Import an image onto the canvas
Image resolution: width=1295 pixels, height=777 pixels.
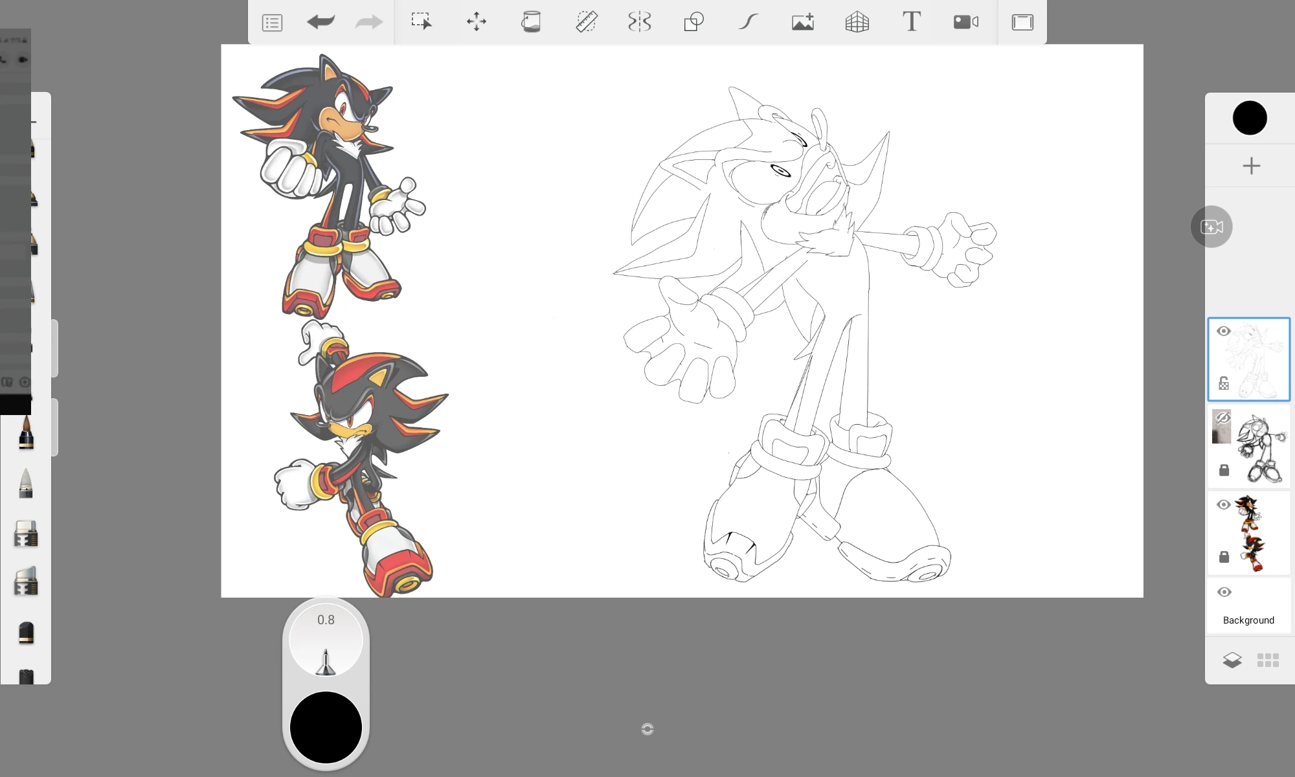(802, 21)
